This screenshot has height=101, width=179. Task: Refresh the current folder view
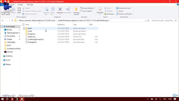coord(148,20)
